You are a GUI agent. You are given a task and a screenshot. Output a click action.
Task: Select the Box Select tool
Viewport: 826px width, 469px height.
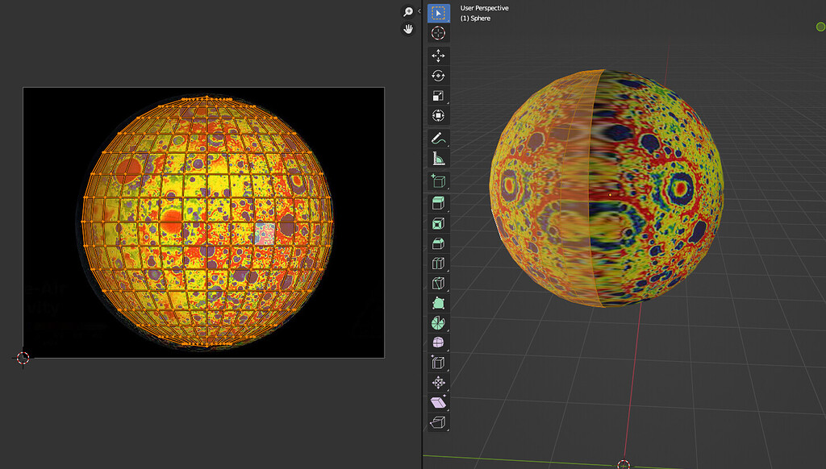click(438, 12)
